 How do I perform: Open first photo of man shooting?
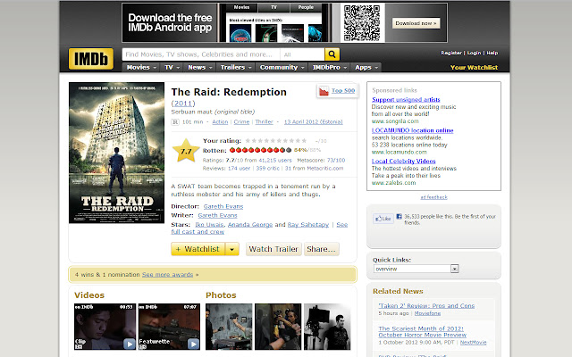click(229, 327)
